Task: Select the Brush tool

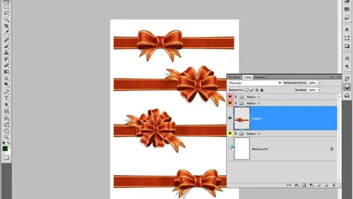Action: point(7,46)
